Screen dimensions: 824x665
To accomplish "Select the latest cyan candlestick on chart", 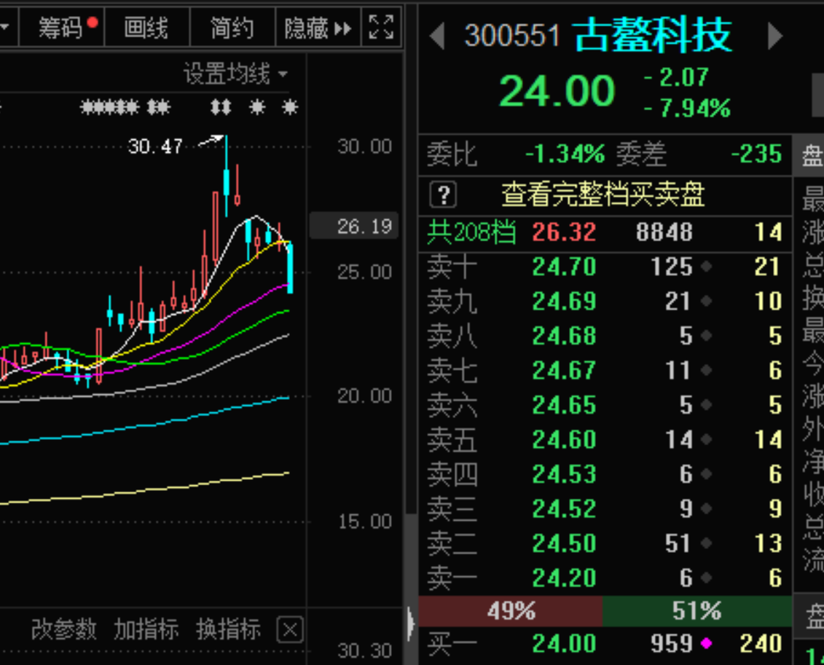I will point(289,268).
